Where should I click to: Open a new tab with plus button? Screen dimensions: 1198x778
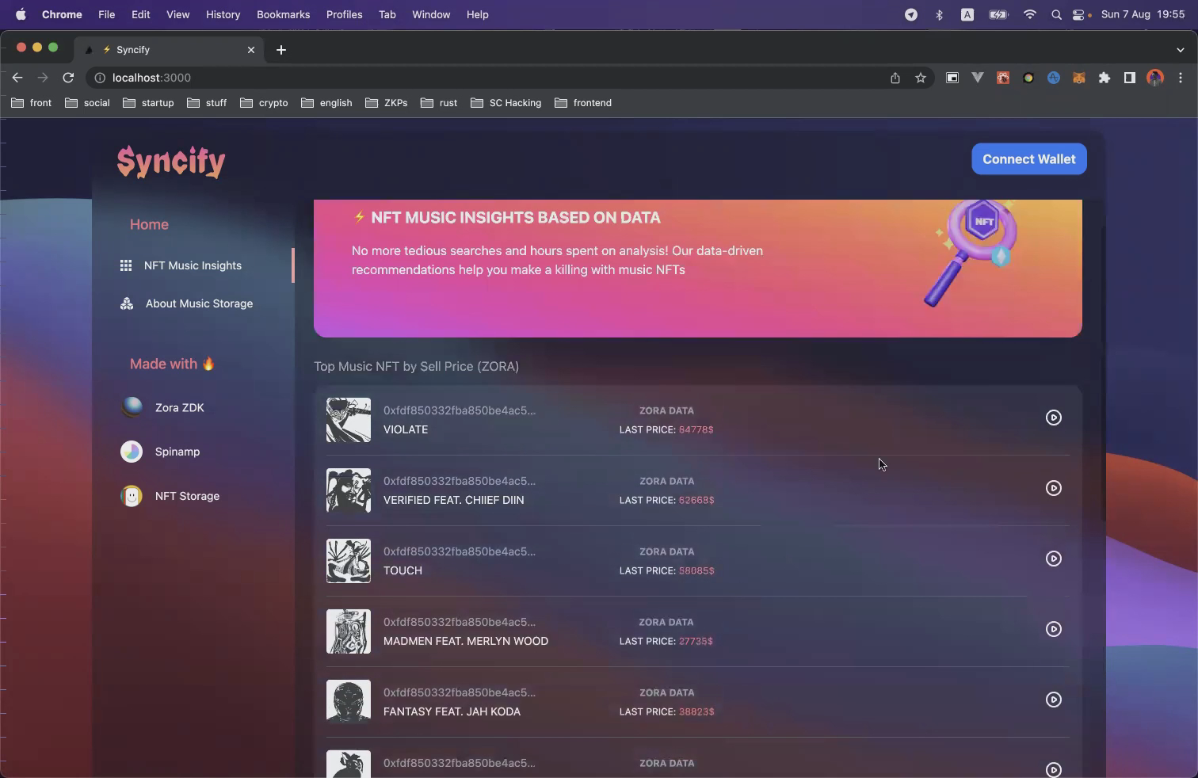[x=281, y=50]
